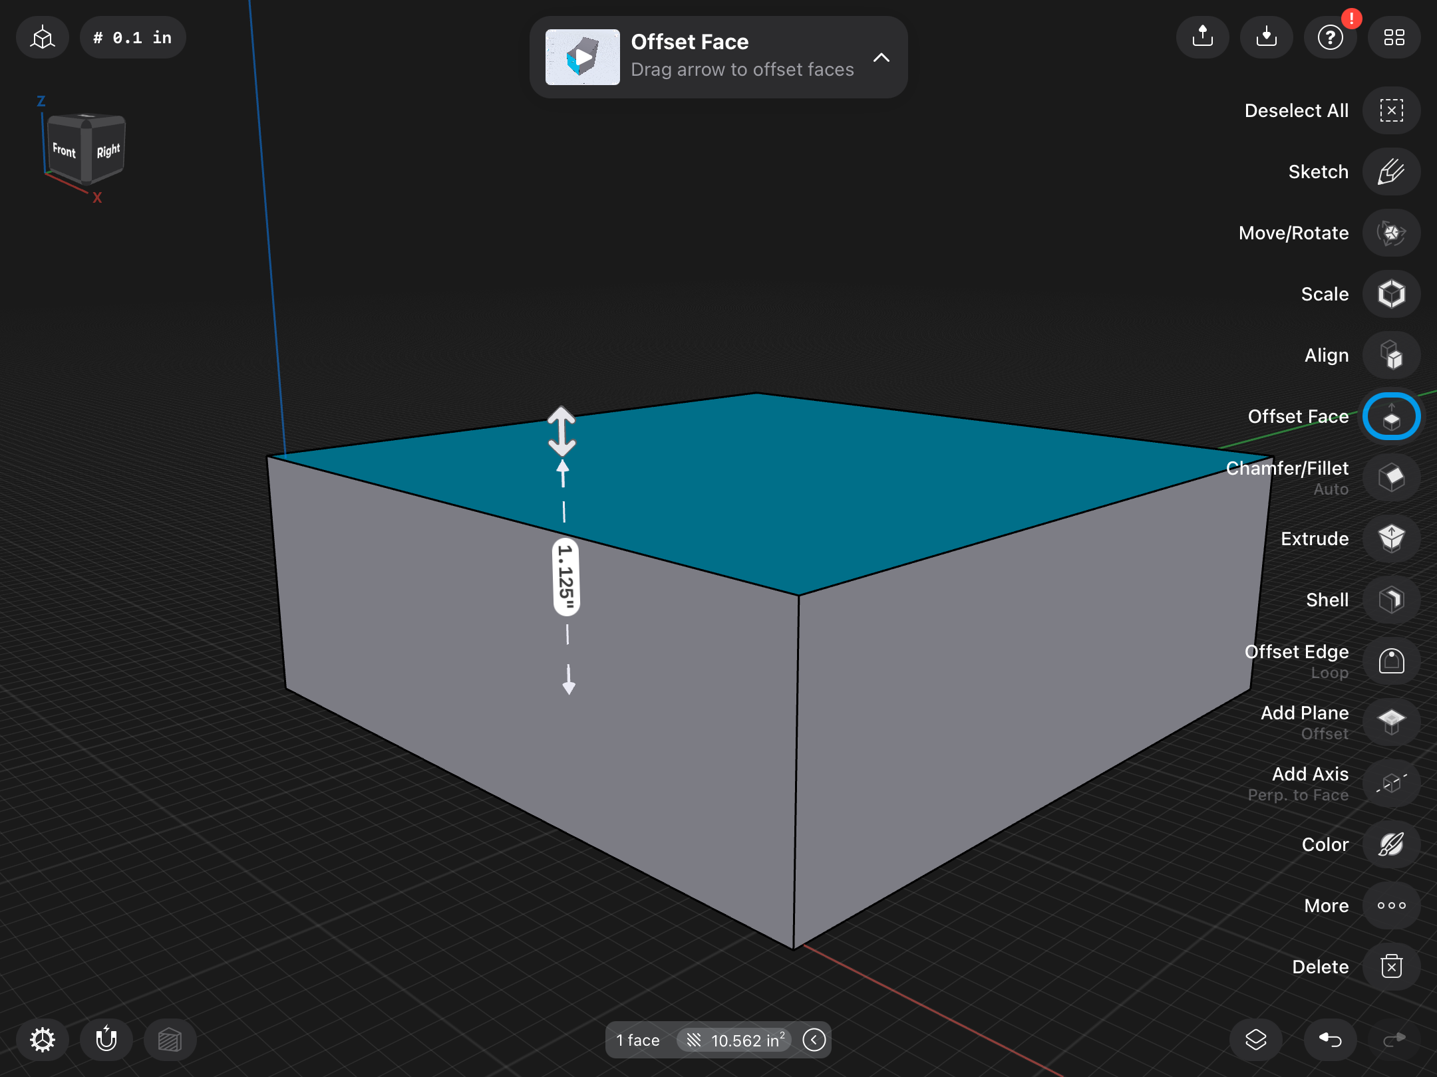Screen dimensions: 1437x1077
Task: Click the Add Plane offset icon
Action: click(x=1391, y=722)
